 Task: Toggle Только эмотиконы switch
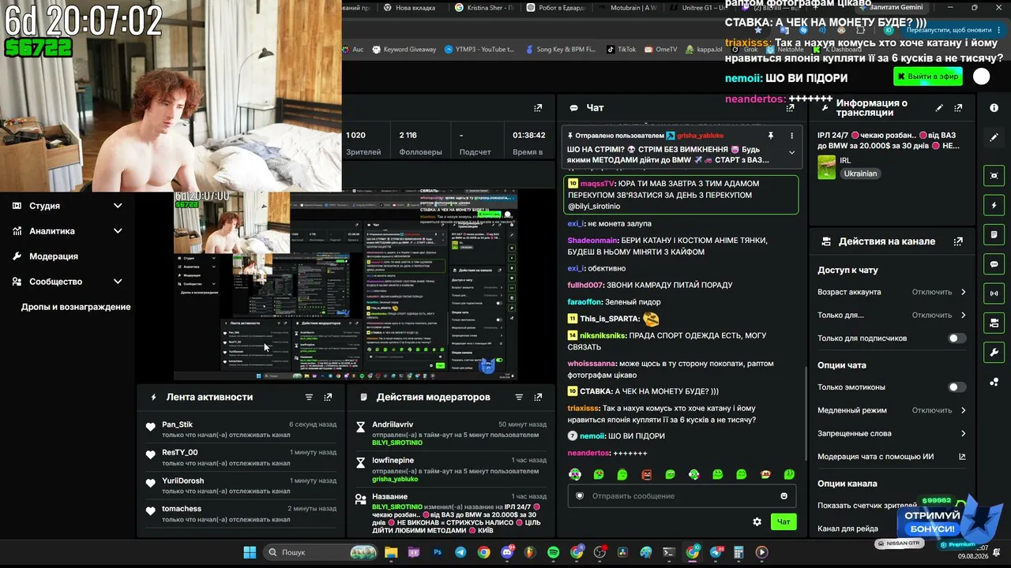click(x=957, y=387)
